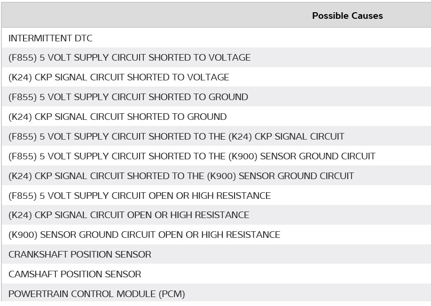Click the word CRANKSHAFT in the table
The image size is (431, 306).
click(x=38, y=255)
